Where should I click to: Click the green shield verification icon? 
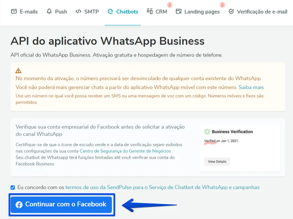[207, 132]
